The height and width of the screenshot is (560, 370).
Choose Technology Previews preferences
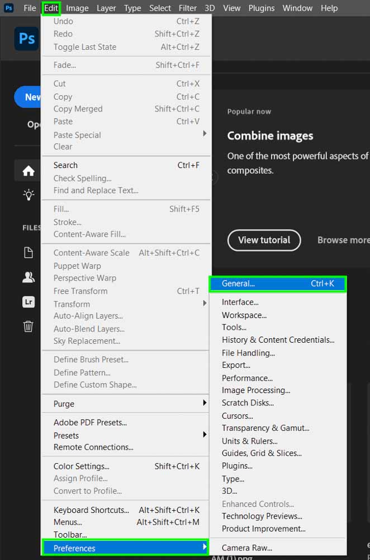278,516
